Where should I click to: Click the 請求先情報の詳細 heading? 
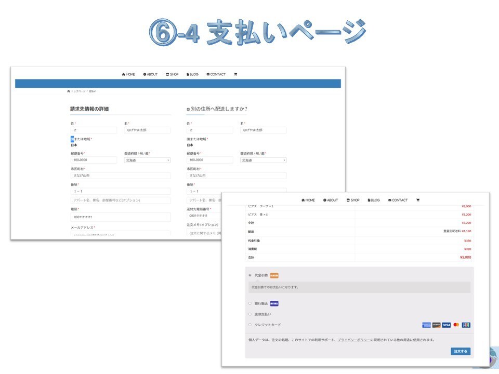(x=89, y=109)
